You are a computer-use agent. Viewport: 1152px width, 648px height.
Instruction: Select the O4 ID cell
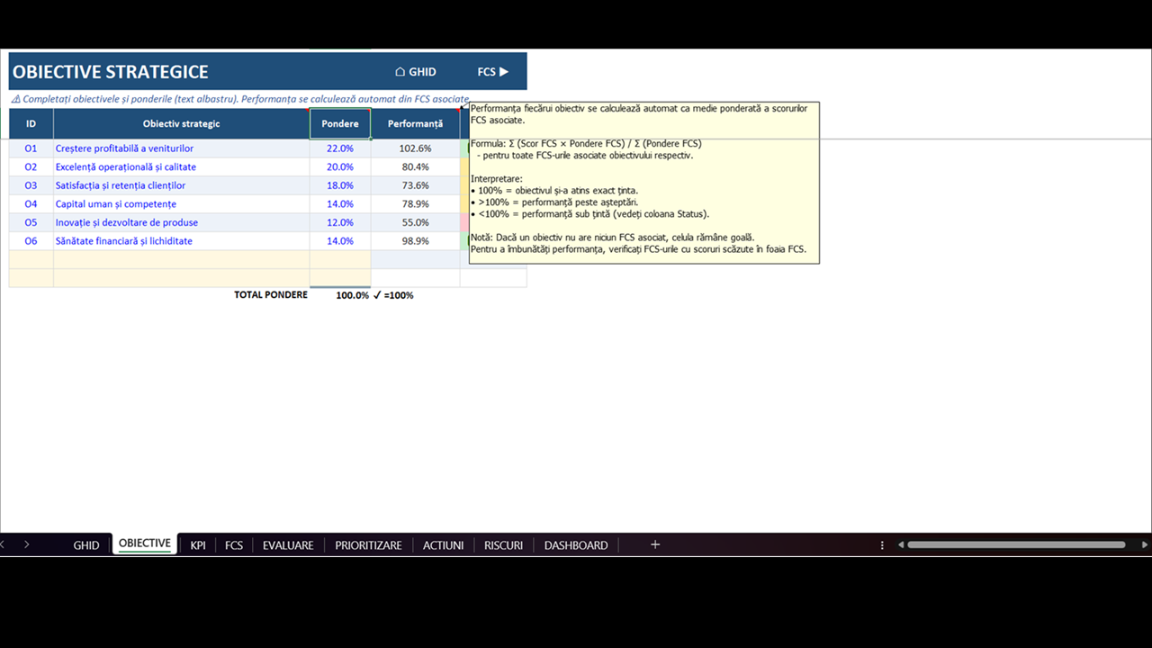(x=31, y=204)
